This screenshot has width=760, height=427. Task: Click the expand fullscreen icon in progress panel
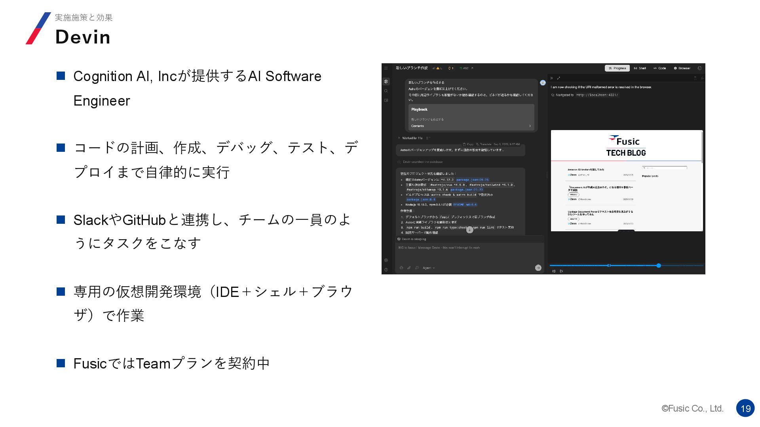[x=559, y=78]
